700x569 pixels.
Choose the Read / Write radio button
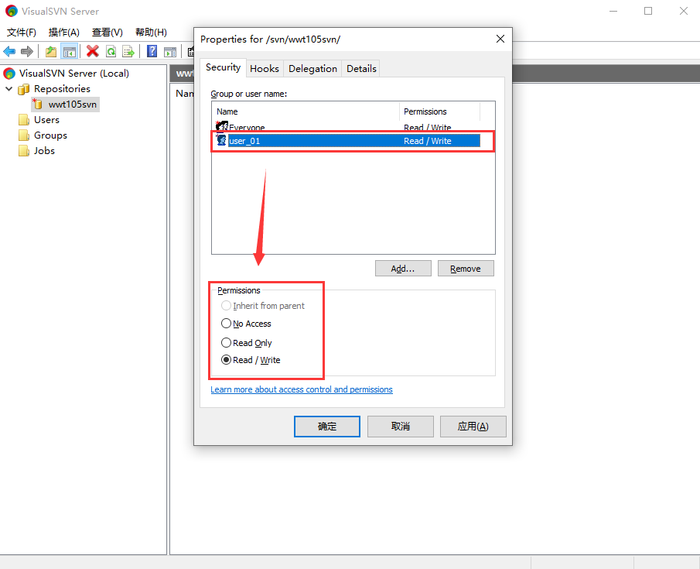pos(226,360)
